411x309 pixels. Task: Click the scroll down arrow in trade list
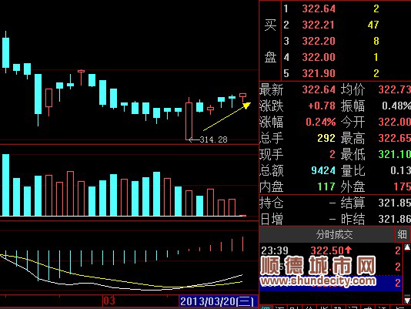tap(407, 300)
